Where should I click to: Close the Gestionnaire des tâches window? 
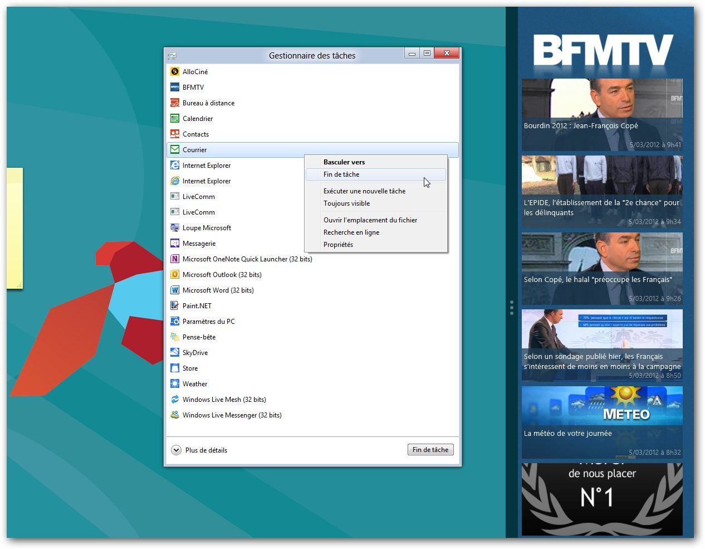click(x=447, y=54)
